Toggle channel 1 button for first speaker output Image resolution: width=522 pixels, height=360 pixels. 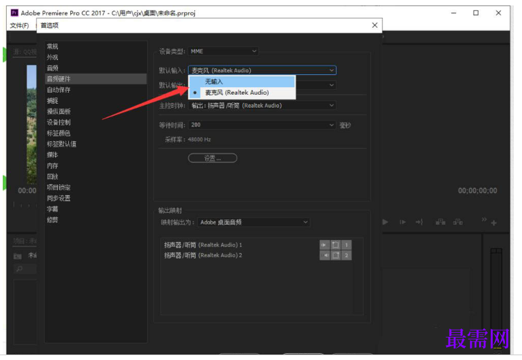[x=346, y=245]
